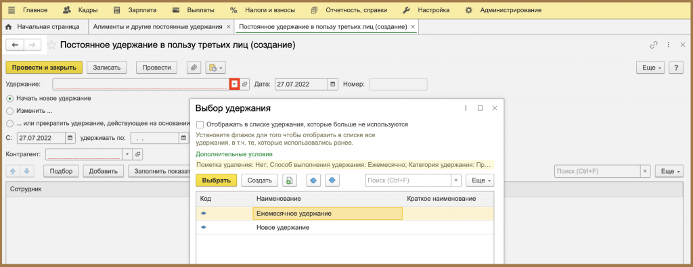Move selection up in the Выбор удержания dialog
Image resolution: width=693 pixels, height=267 pixels.
(313, 180)
